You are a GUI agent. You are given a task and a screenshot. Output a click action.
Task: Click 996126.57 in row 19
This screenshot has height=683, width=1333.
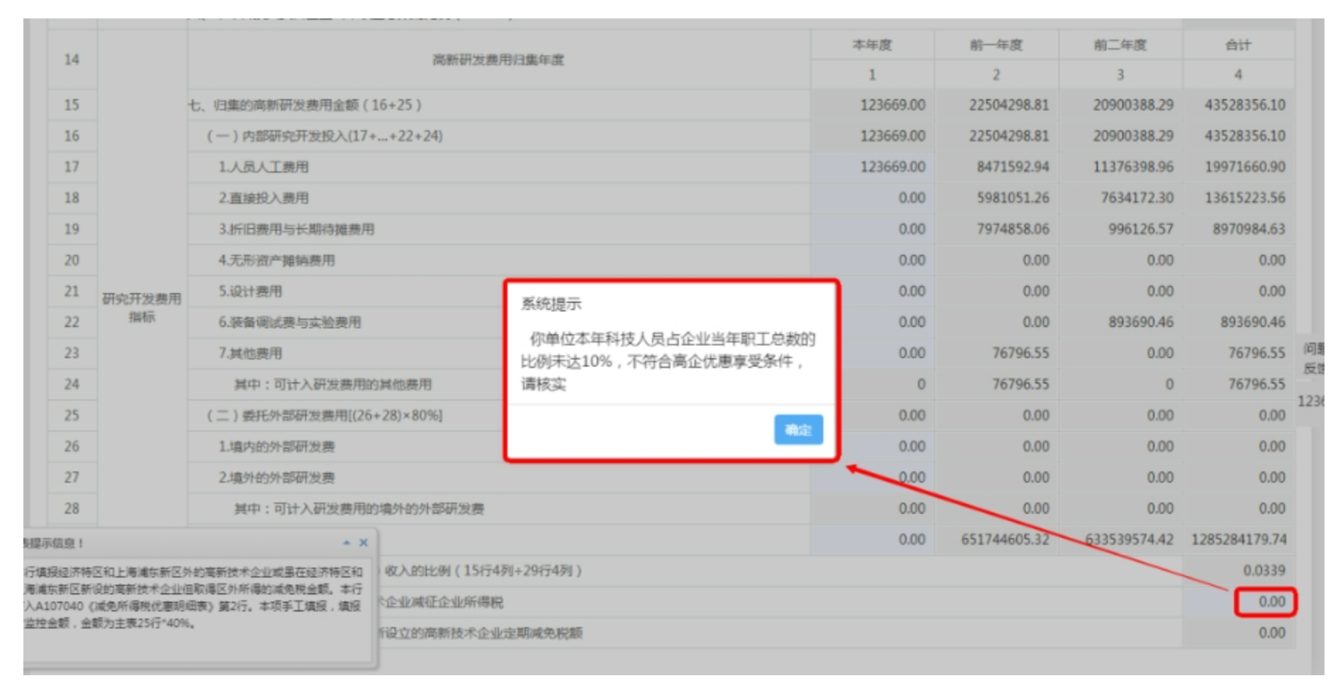[x=1140, y=229]
